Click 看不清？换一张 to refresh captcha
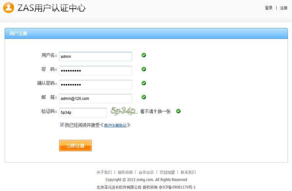This screenshot has height=191, width=292. (155, 112)
